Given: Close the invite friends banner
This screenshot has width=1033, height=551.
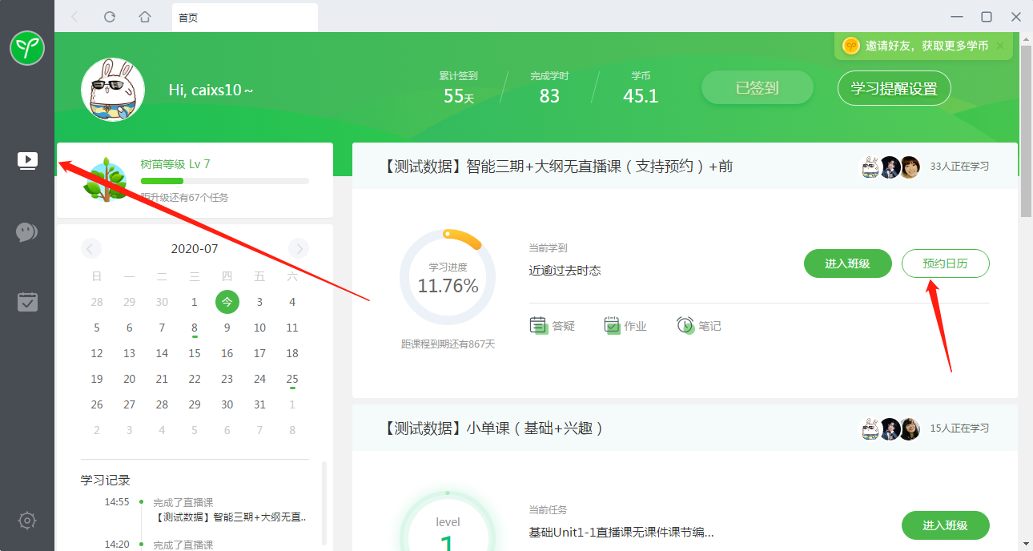Looking at the screenshot, I should pos(1000,46).
